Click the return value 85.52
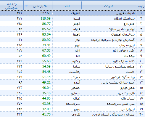 click(46, 29)
